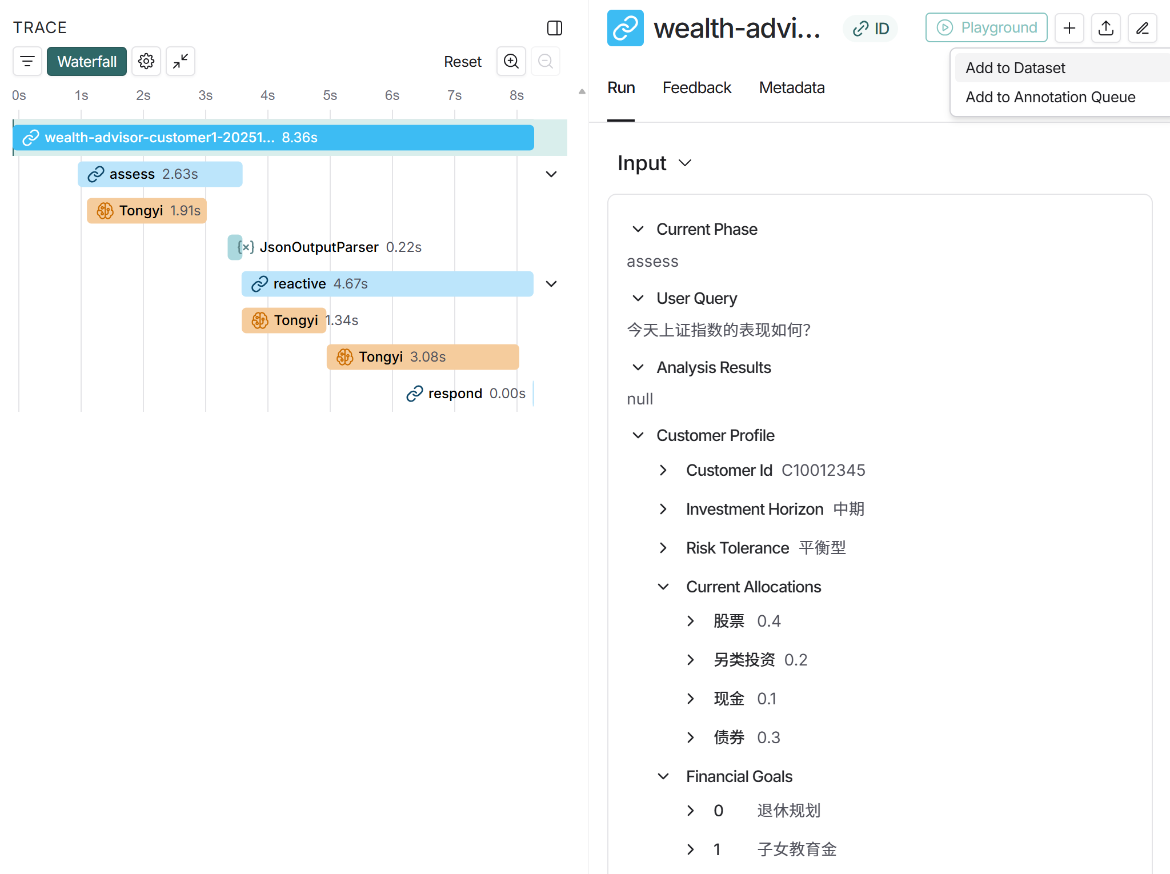Toggle the side panel layout icon
The image size is (1170, 874).
tap(555, 27)
